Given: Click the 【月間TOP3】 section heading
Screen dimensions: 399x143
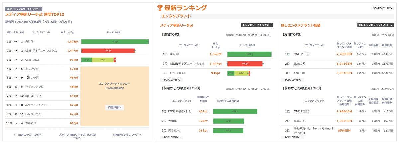Looking at the screenshot, I should (292, 34).
